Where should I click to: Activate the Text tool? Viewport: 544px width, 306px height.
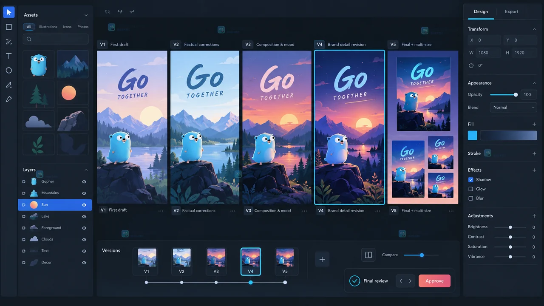click(9, 56)
